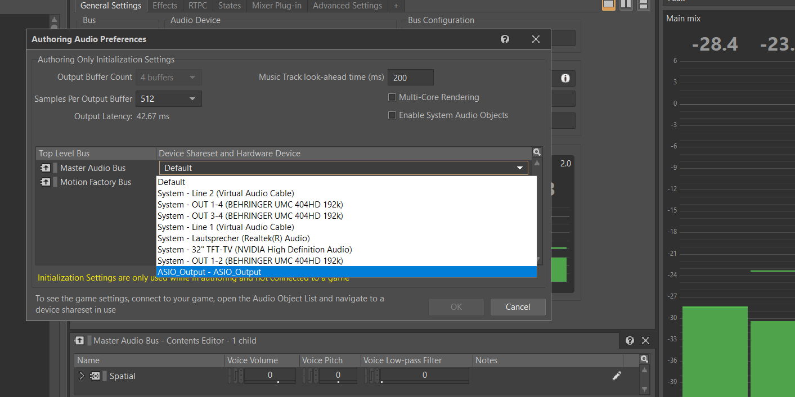Click the plus button to add a tab
The width and height of the screenshot is (795, 397).
(396, 5)
